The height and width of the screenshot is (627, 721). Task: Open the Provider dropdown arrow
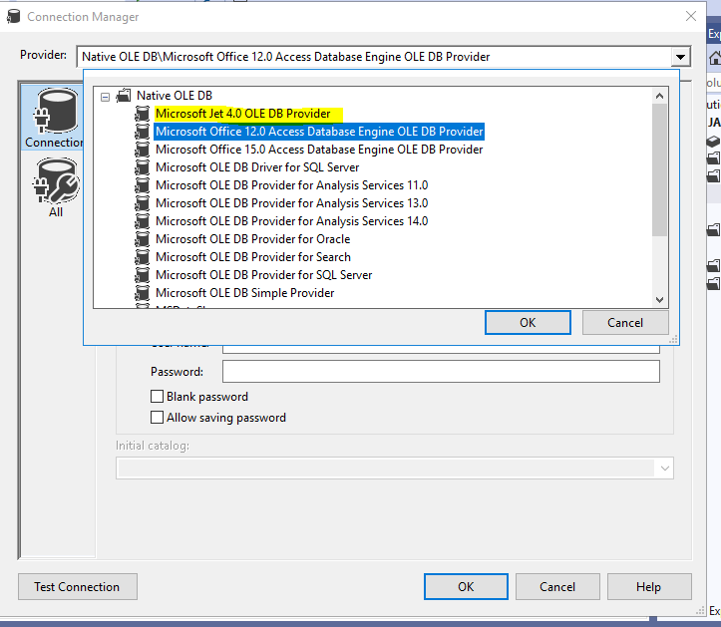click(x=680, y=57)
